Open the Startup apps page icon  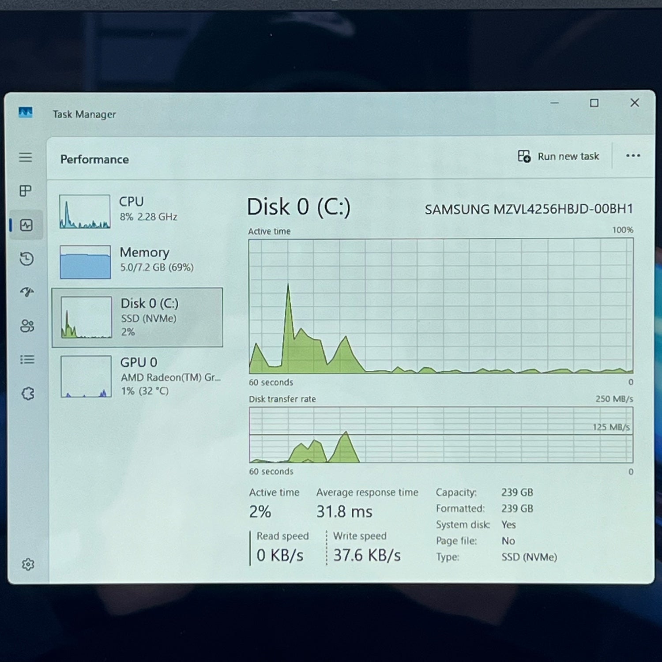(x=26, y=292)
